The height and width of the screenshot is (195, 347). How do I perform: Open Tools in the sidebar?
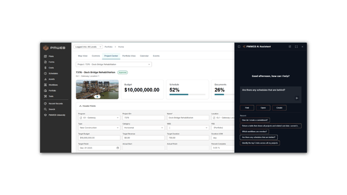coord(49,96)
